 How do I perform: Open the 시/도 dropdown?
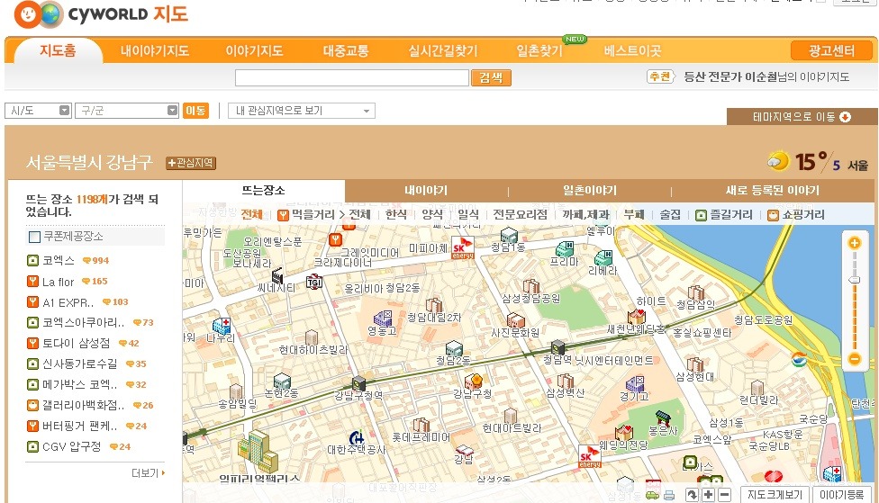tap(38, 111)
